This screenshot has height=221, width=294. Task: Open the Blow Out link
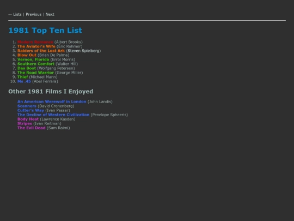(x=27, y=55)
